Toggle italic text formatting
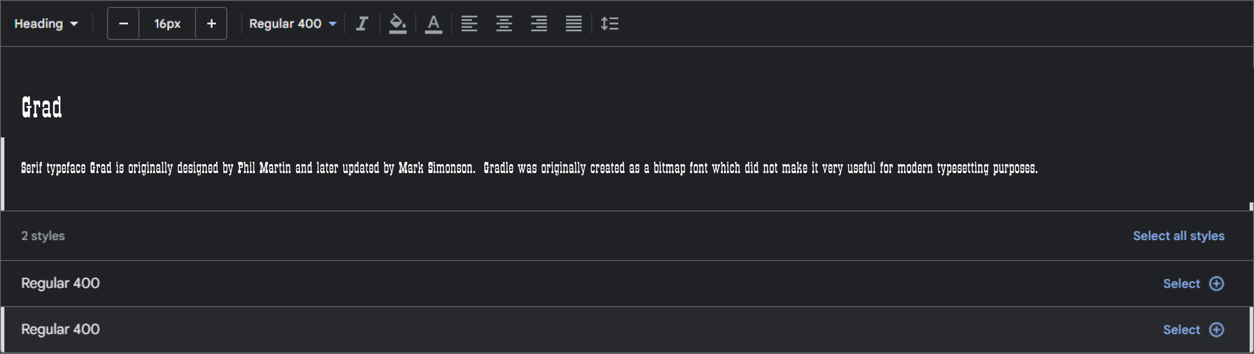This screenshot has height=354, width=1254. pos(362,23)
